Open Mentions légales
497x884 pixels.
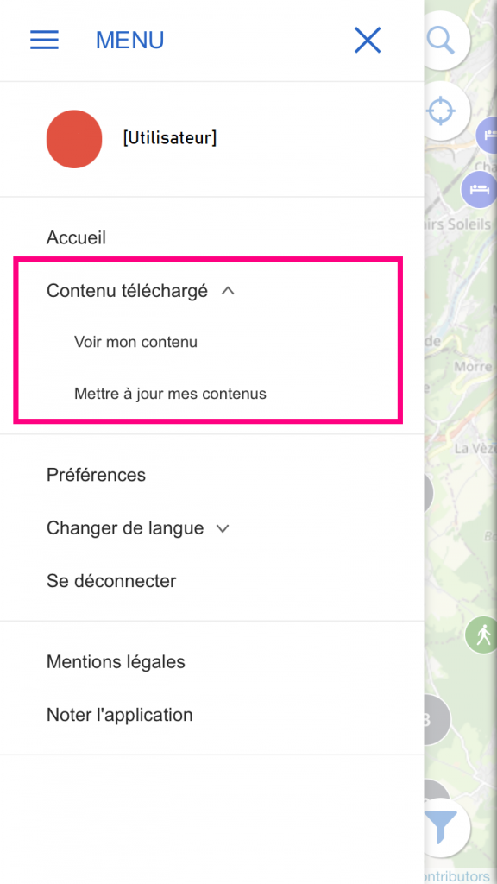116,662
